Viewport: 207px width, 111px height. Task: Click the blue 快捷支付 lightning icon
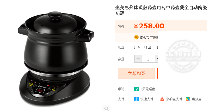point(136,99)
